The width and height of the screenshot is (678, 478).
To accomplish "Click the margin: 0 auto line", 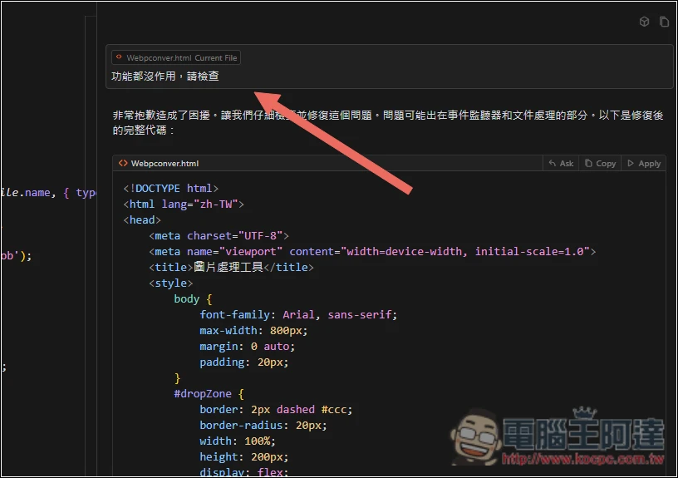I will 248,346.
